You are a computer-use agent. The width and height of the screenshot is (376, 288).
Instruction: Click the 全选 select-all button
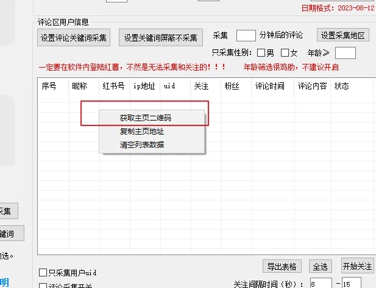pos(321,266)
